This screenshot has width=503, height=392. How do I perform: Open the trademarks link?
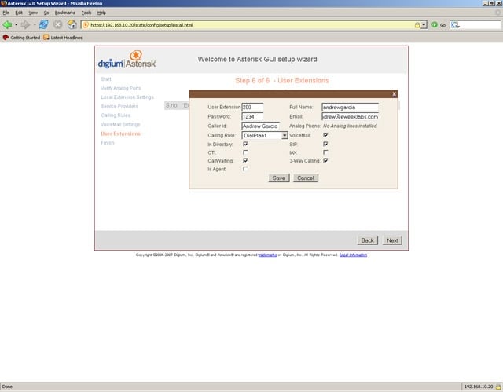coord(267,255)
